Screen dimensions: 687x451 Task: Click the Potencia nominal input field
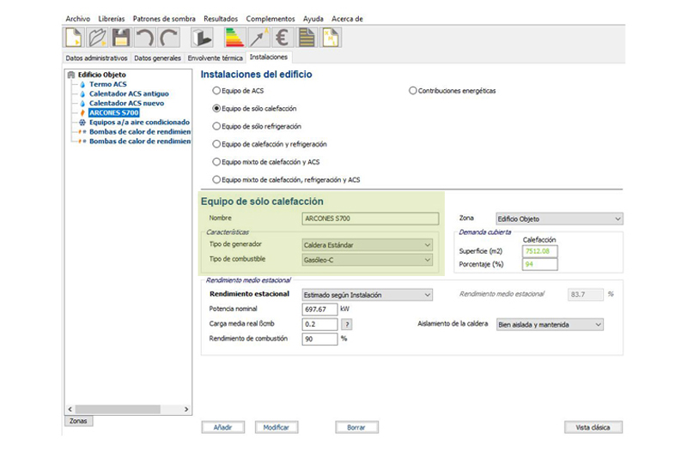(319, 310)
